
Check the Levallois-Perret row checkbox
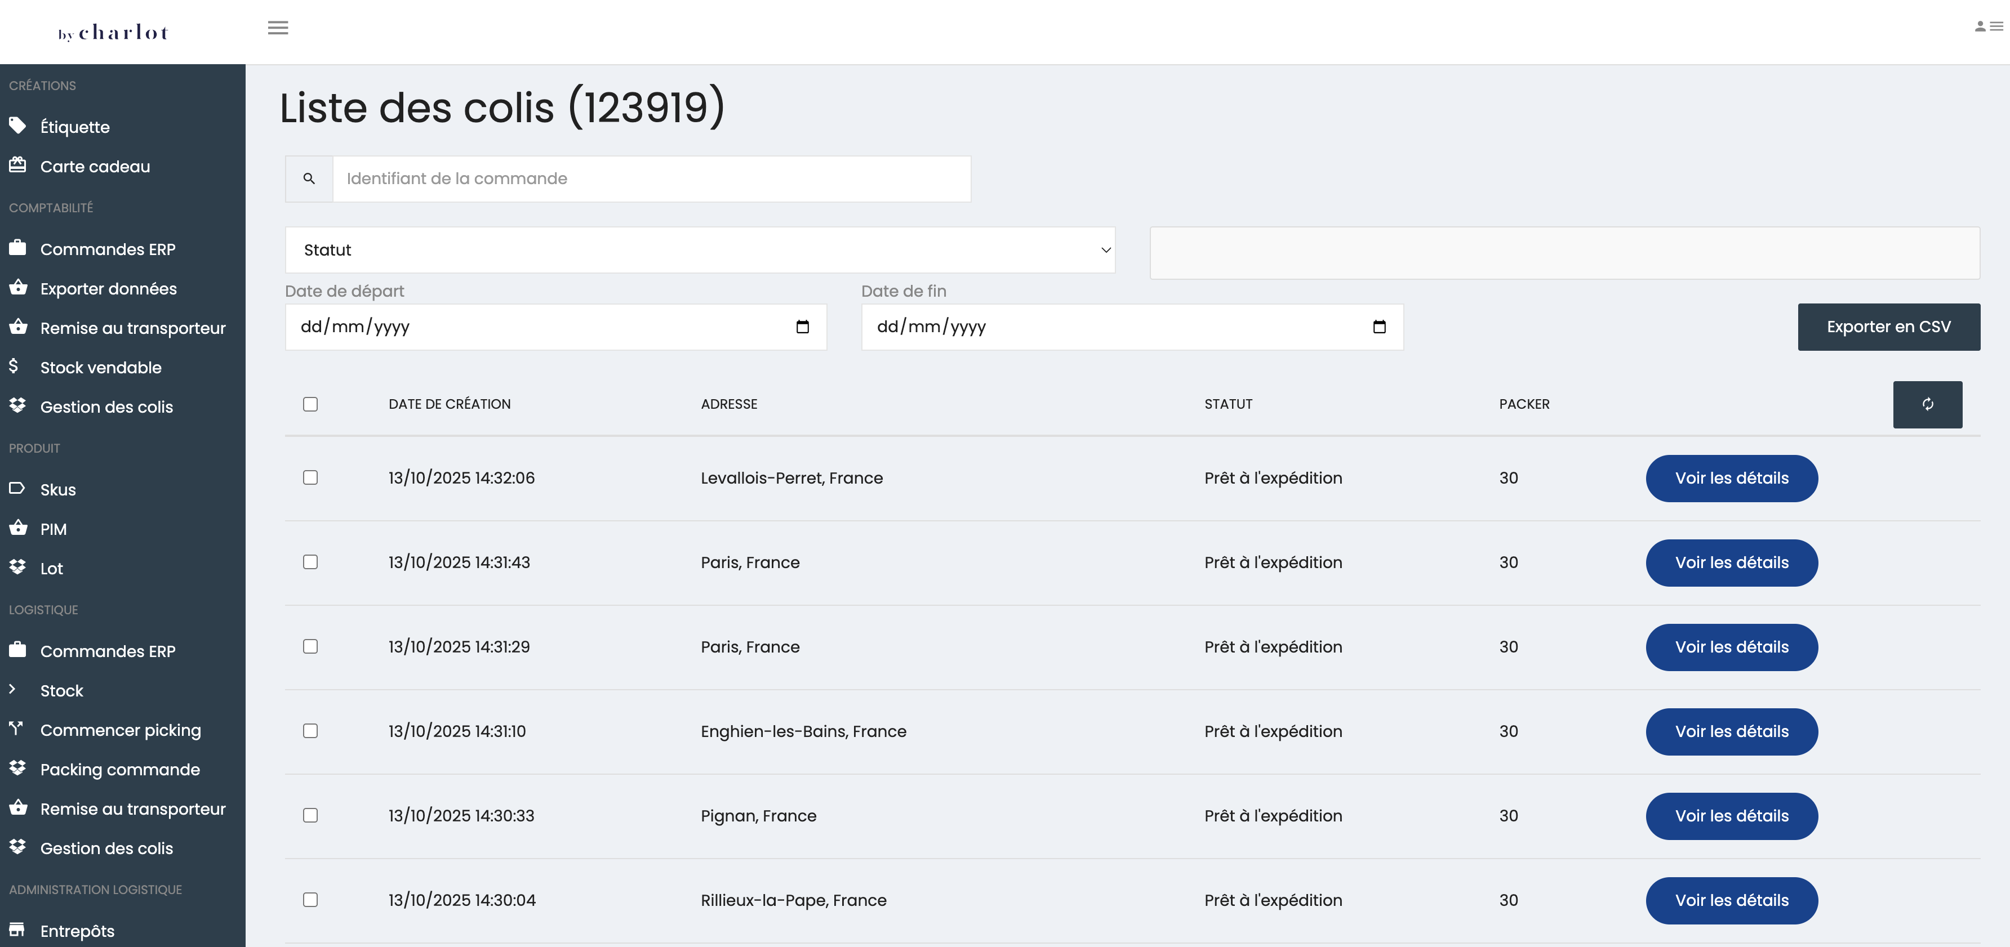point(310,477)
